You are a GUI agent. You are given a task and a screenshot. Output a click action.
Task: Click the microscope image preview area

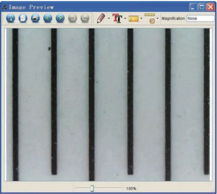pyautogui.click(x=109, y=104)
